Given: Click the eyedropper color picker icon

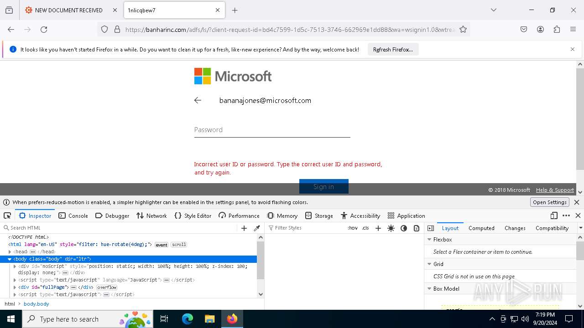Looking at the screenshot, I should tap(257, 228).
